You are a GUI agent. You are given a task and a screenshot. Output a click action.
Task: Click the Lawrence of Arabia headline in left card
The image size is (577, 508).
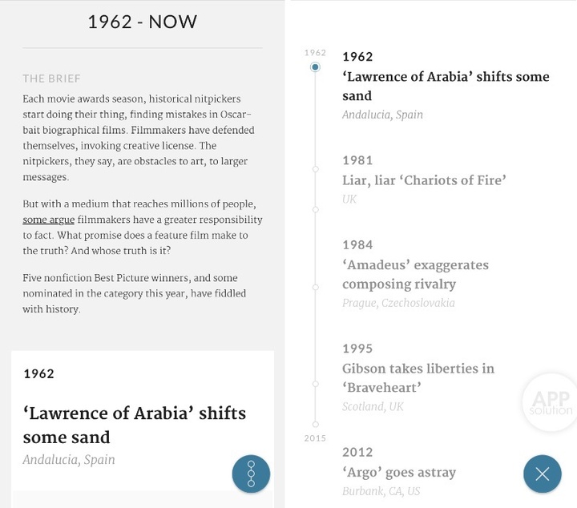click(x=135, y=425)
